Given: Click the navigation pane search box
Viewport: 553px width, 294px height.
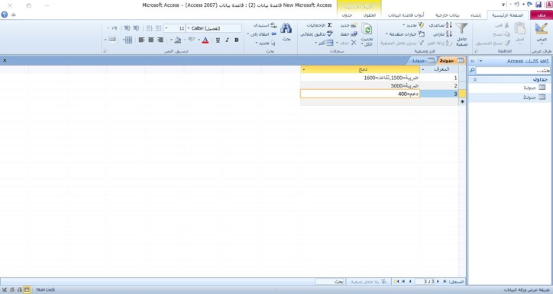Looking at the screenshot, I should click(x=513, y=71).
